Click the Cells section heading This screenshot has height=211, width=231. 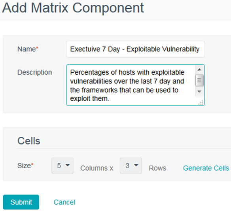point(29,141)
